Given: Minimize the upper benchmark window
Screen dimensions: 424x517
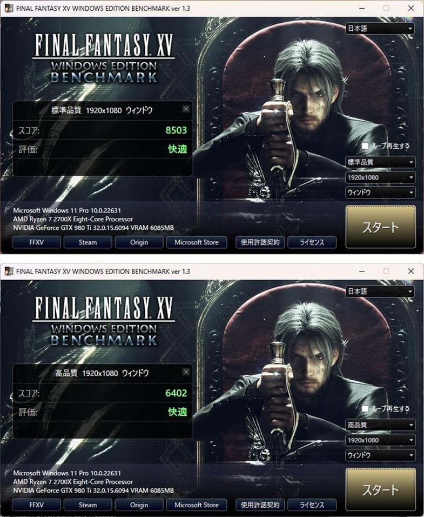Looking at the screenshot, I should pos(362,8).
